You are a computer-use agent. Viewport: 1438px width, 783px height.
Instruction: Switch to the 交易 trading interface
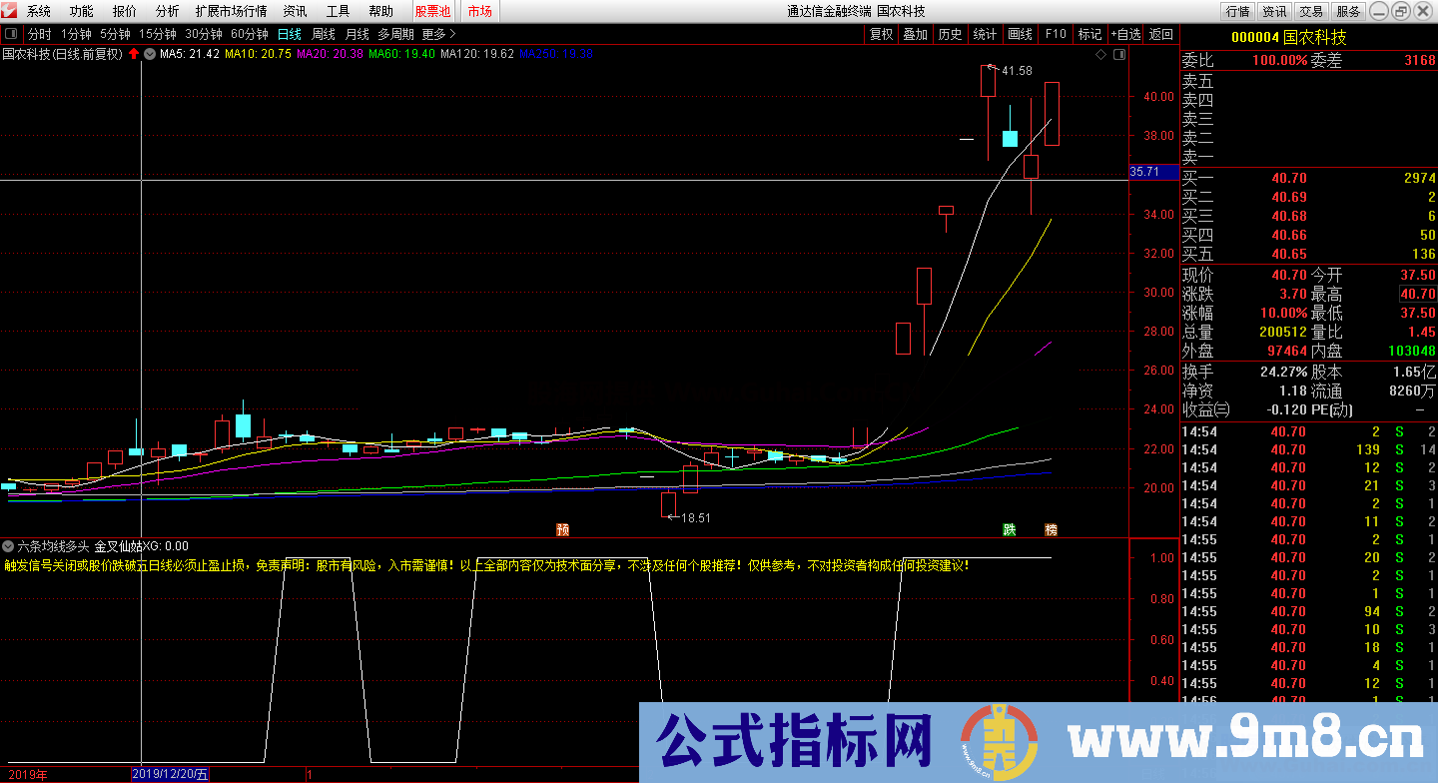click(x=1310, y=11)
